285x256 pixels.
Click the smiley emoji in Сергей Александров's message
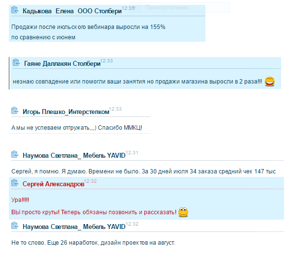(x=183, y=212)
